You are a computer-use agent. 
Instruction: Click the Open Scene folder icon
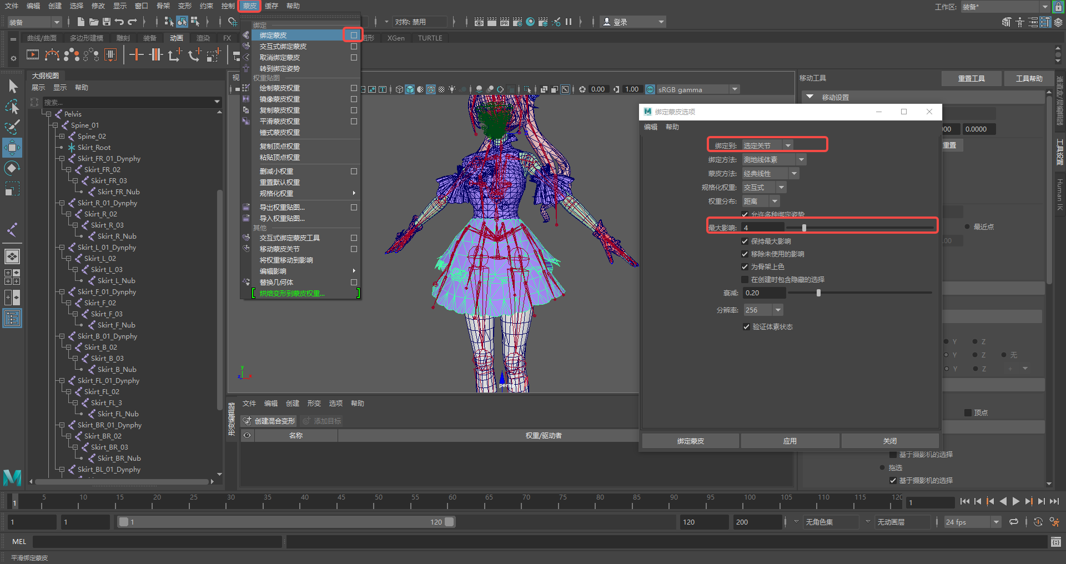click(94, 22)
